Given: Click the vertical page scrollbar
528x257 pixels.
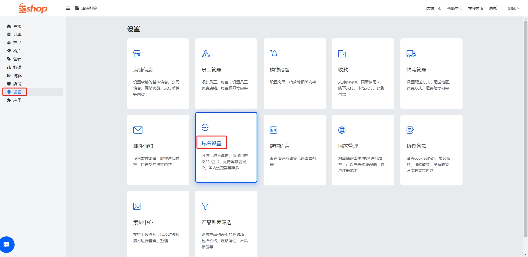Looking at the screenshot, I should coord(526,129).
